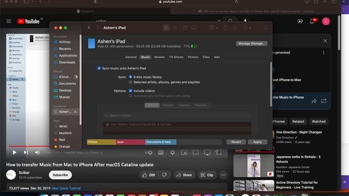
Task: Switch Finder to list view
Action: [x=176, y=28]
